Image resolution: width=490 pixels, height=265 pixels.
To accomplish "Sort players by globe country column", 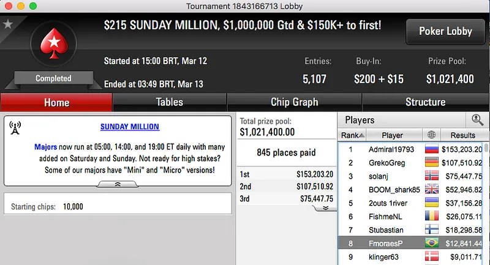I will 433,135.
